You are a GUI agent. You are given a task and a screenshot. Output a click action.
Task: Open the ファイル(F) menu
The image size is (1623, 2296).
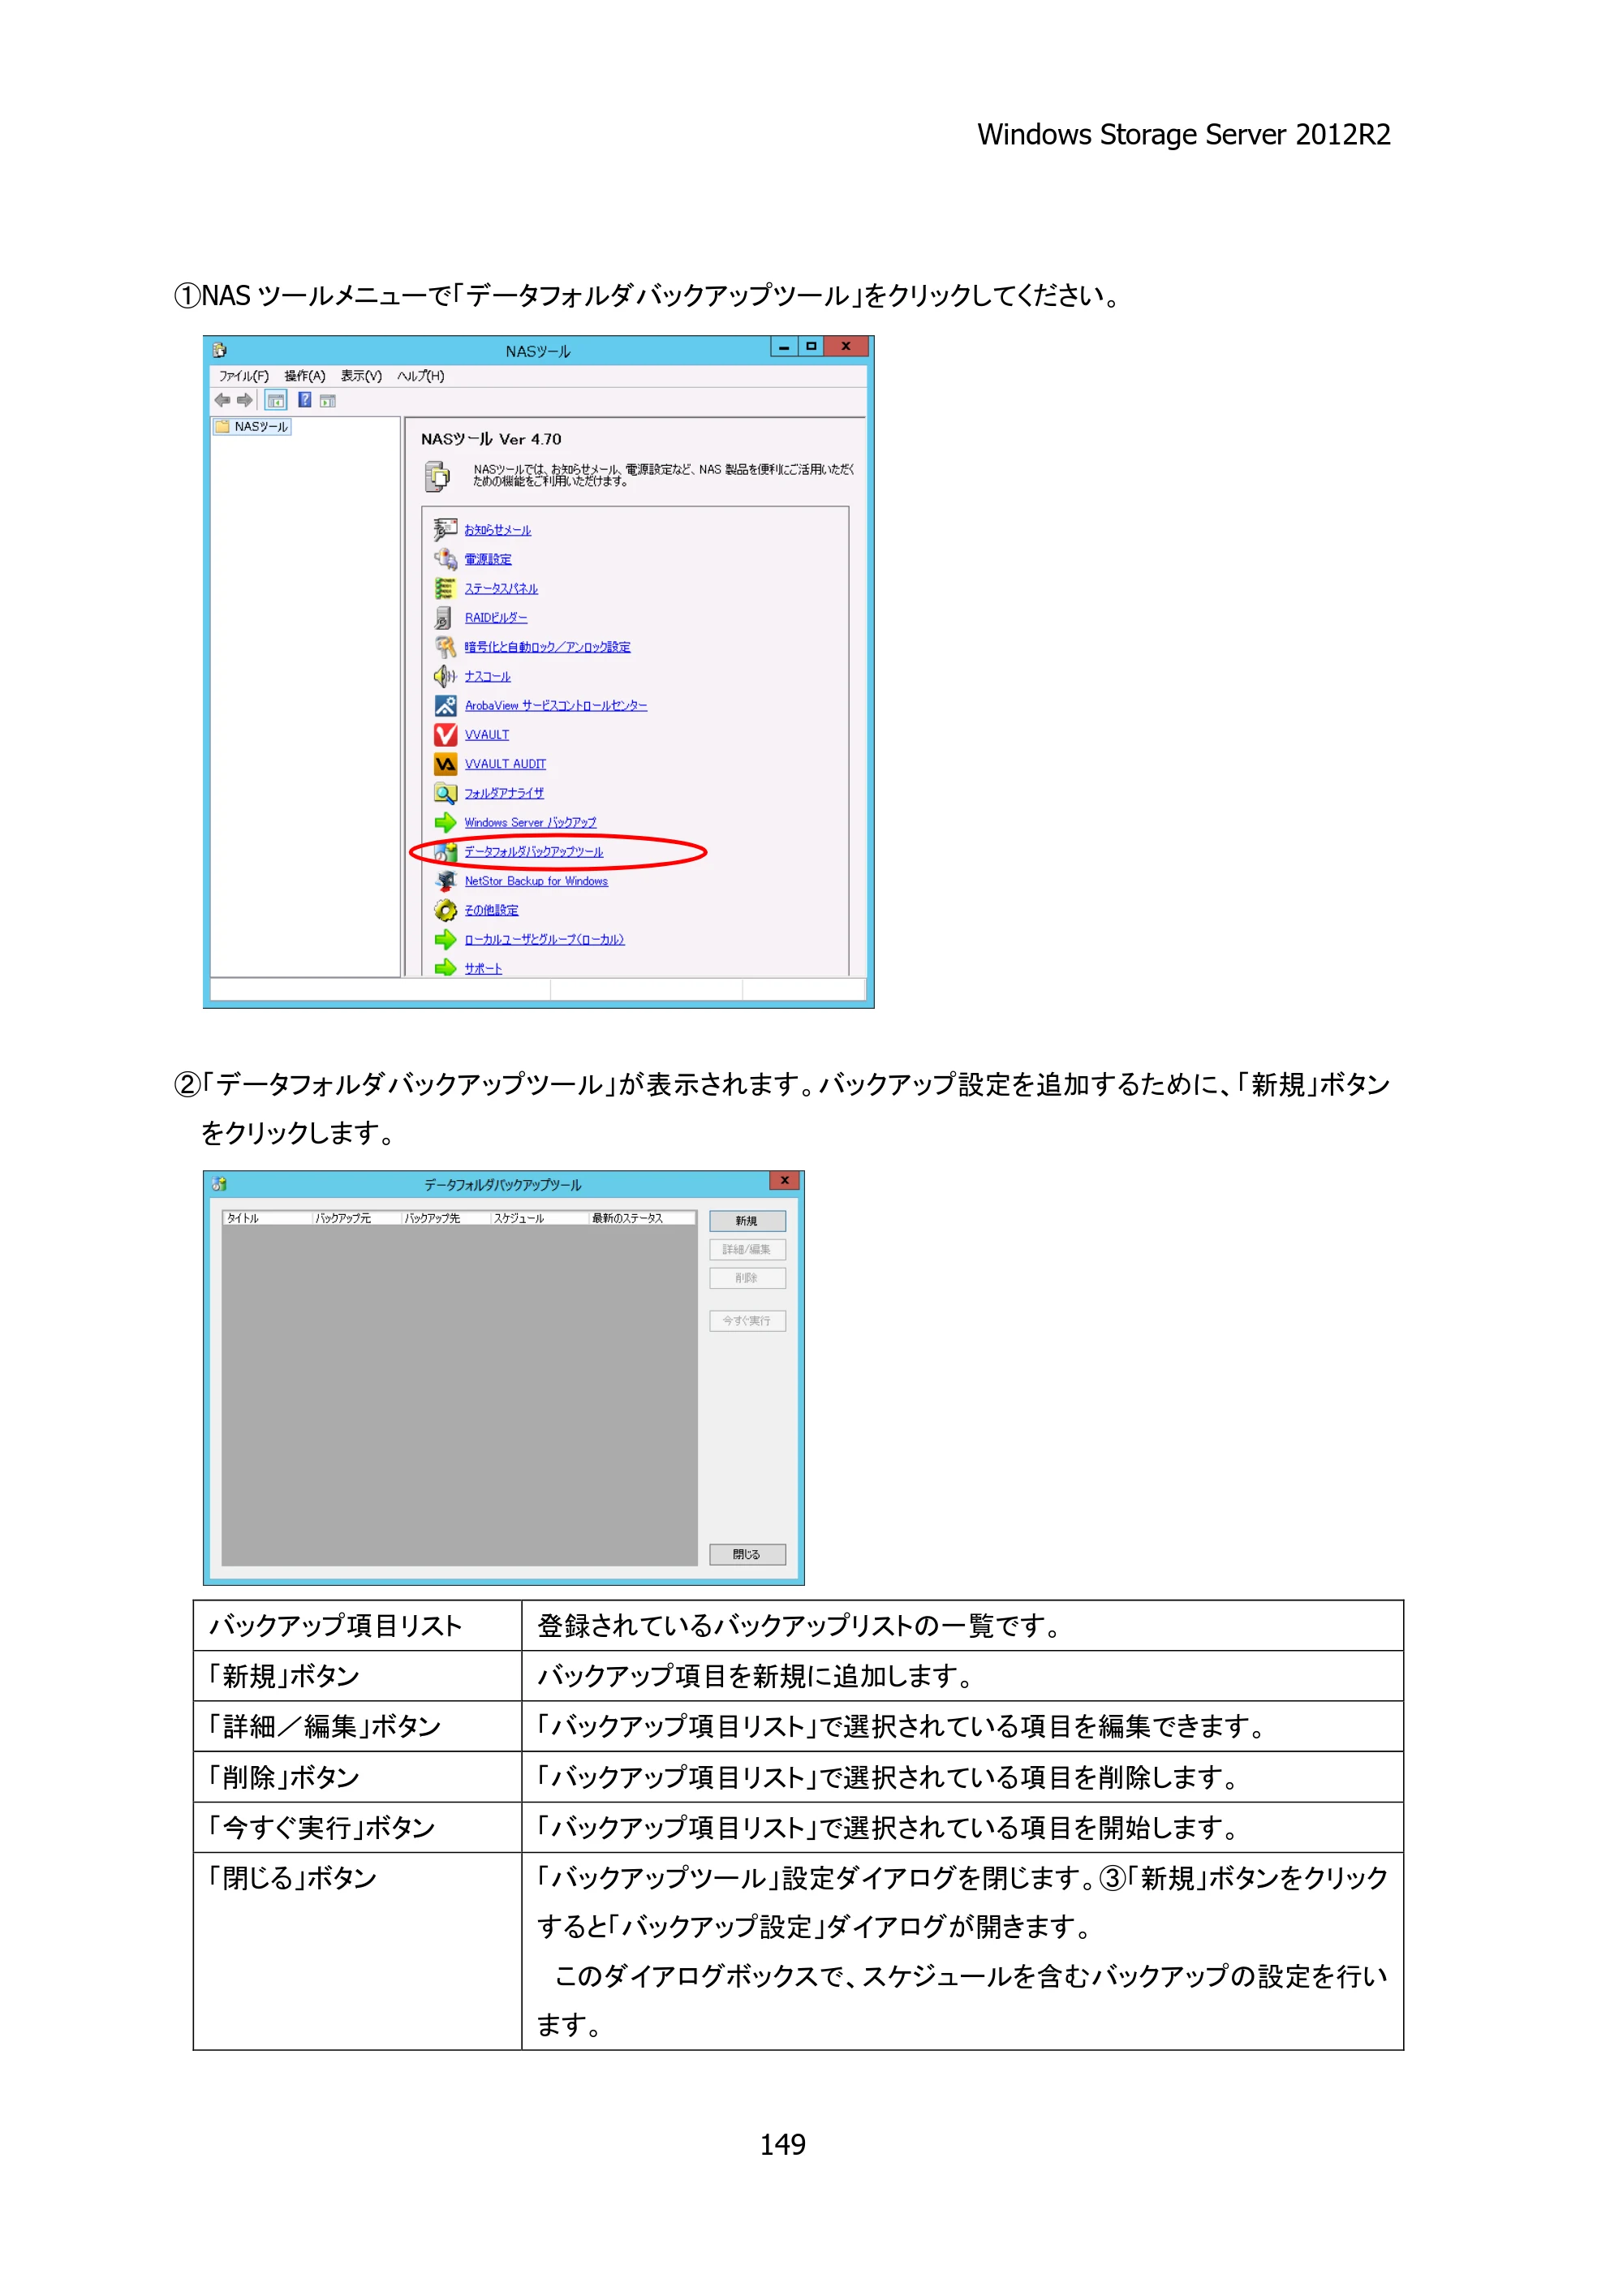tap(244, 376)
